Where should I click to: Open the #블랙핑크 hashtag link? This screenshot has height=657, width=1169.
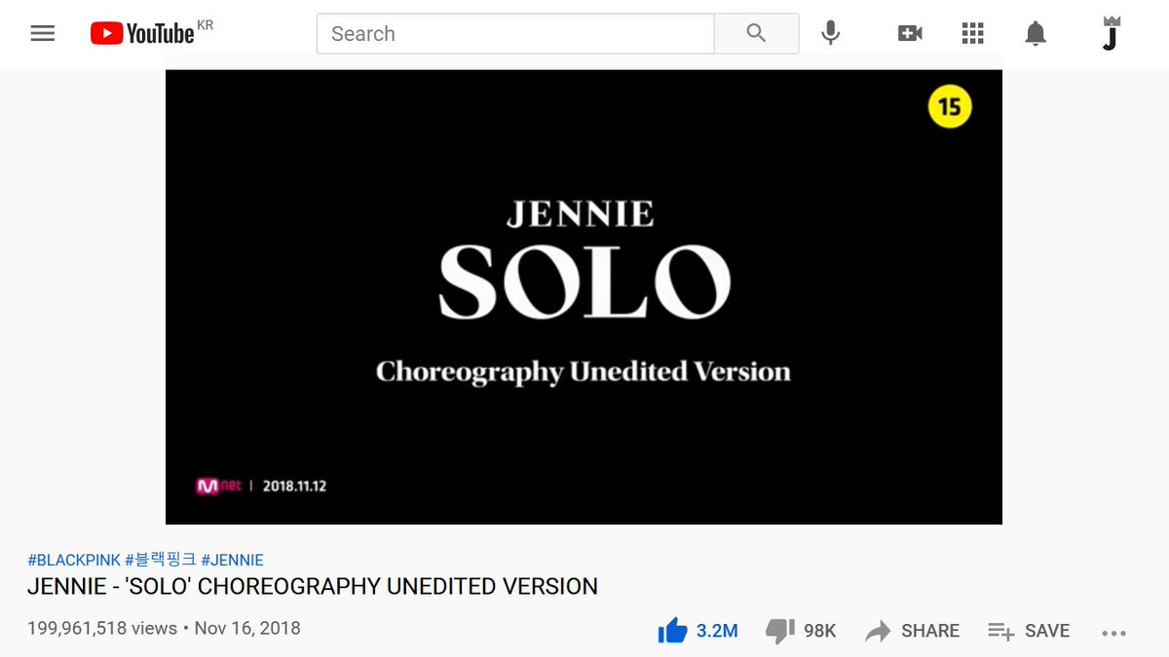pyautogui.click(x=161, y=560)
